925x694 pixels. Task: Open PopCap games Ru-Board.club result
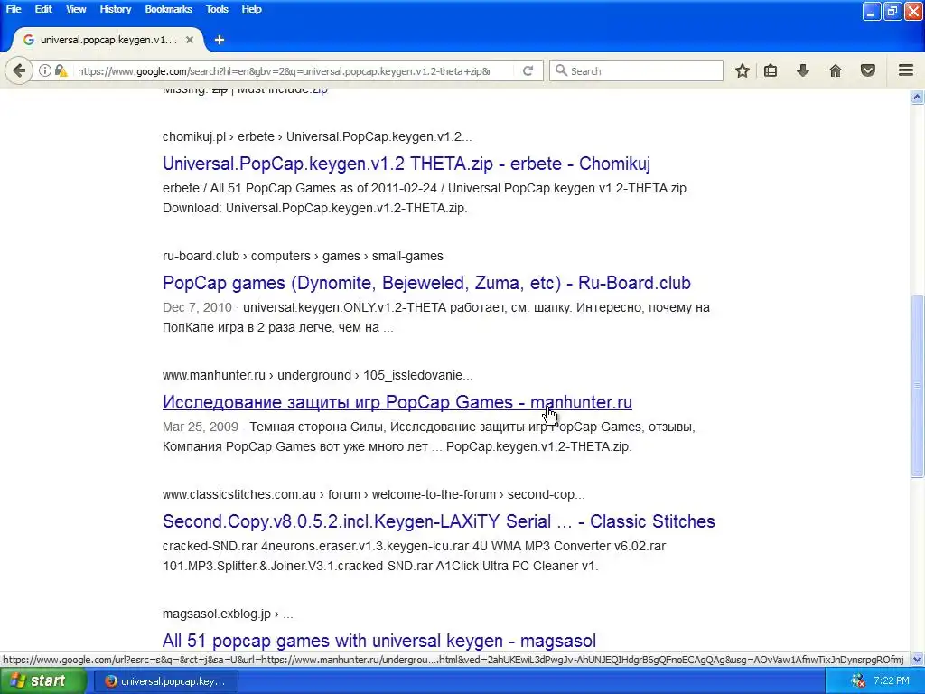click(x=426, y=283)
